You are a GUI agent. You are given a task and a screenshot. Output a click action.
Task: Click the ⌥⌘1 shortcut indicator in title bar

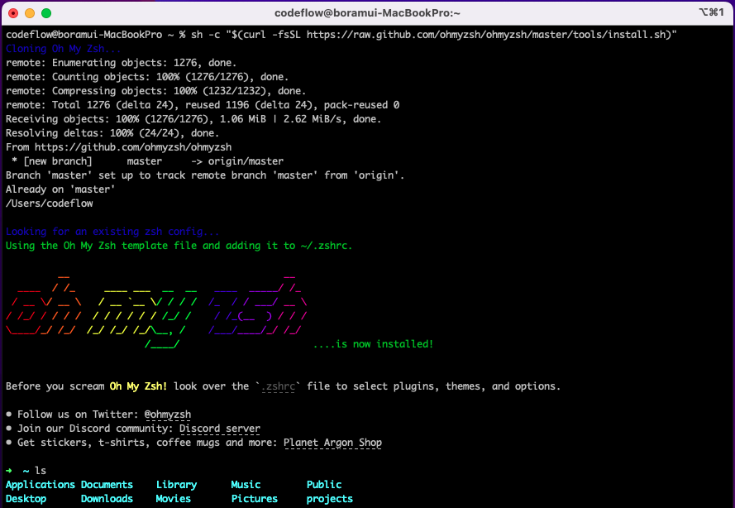tap(711, 12)
